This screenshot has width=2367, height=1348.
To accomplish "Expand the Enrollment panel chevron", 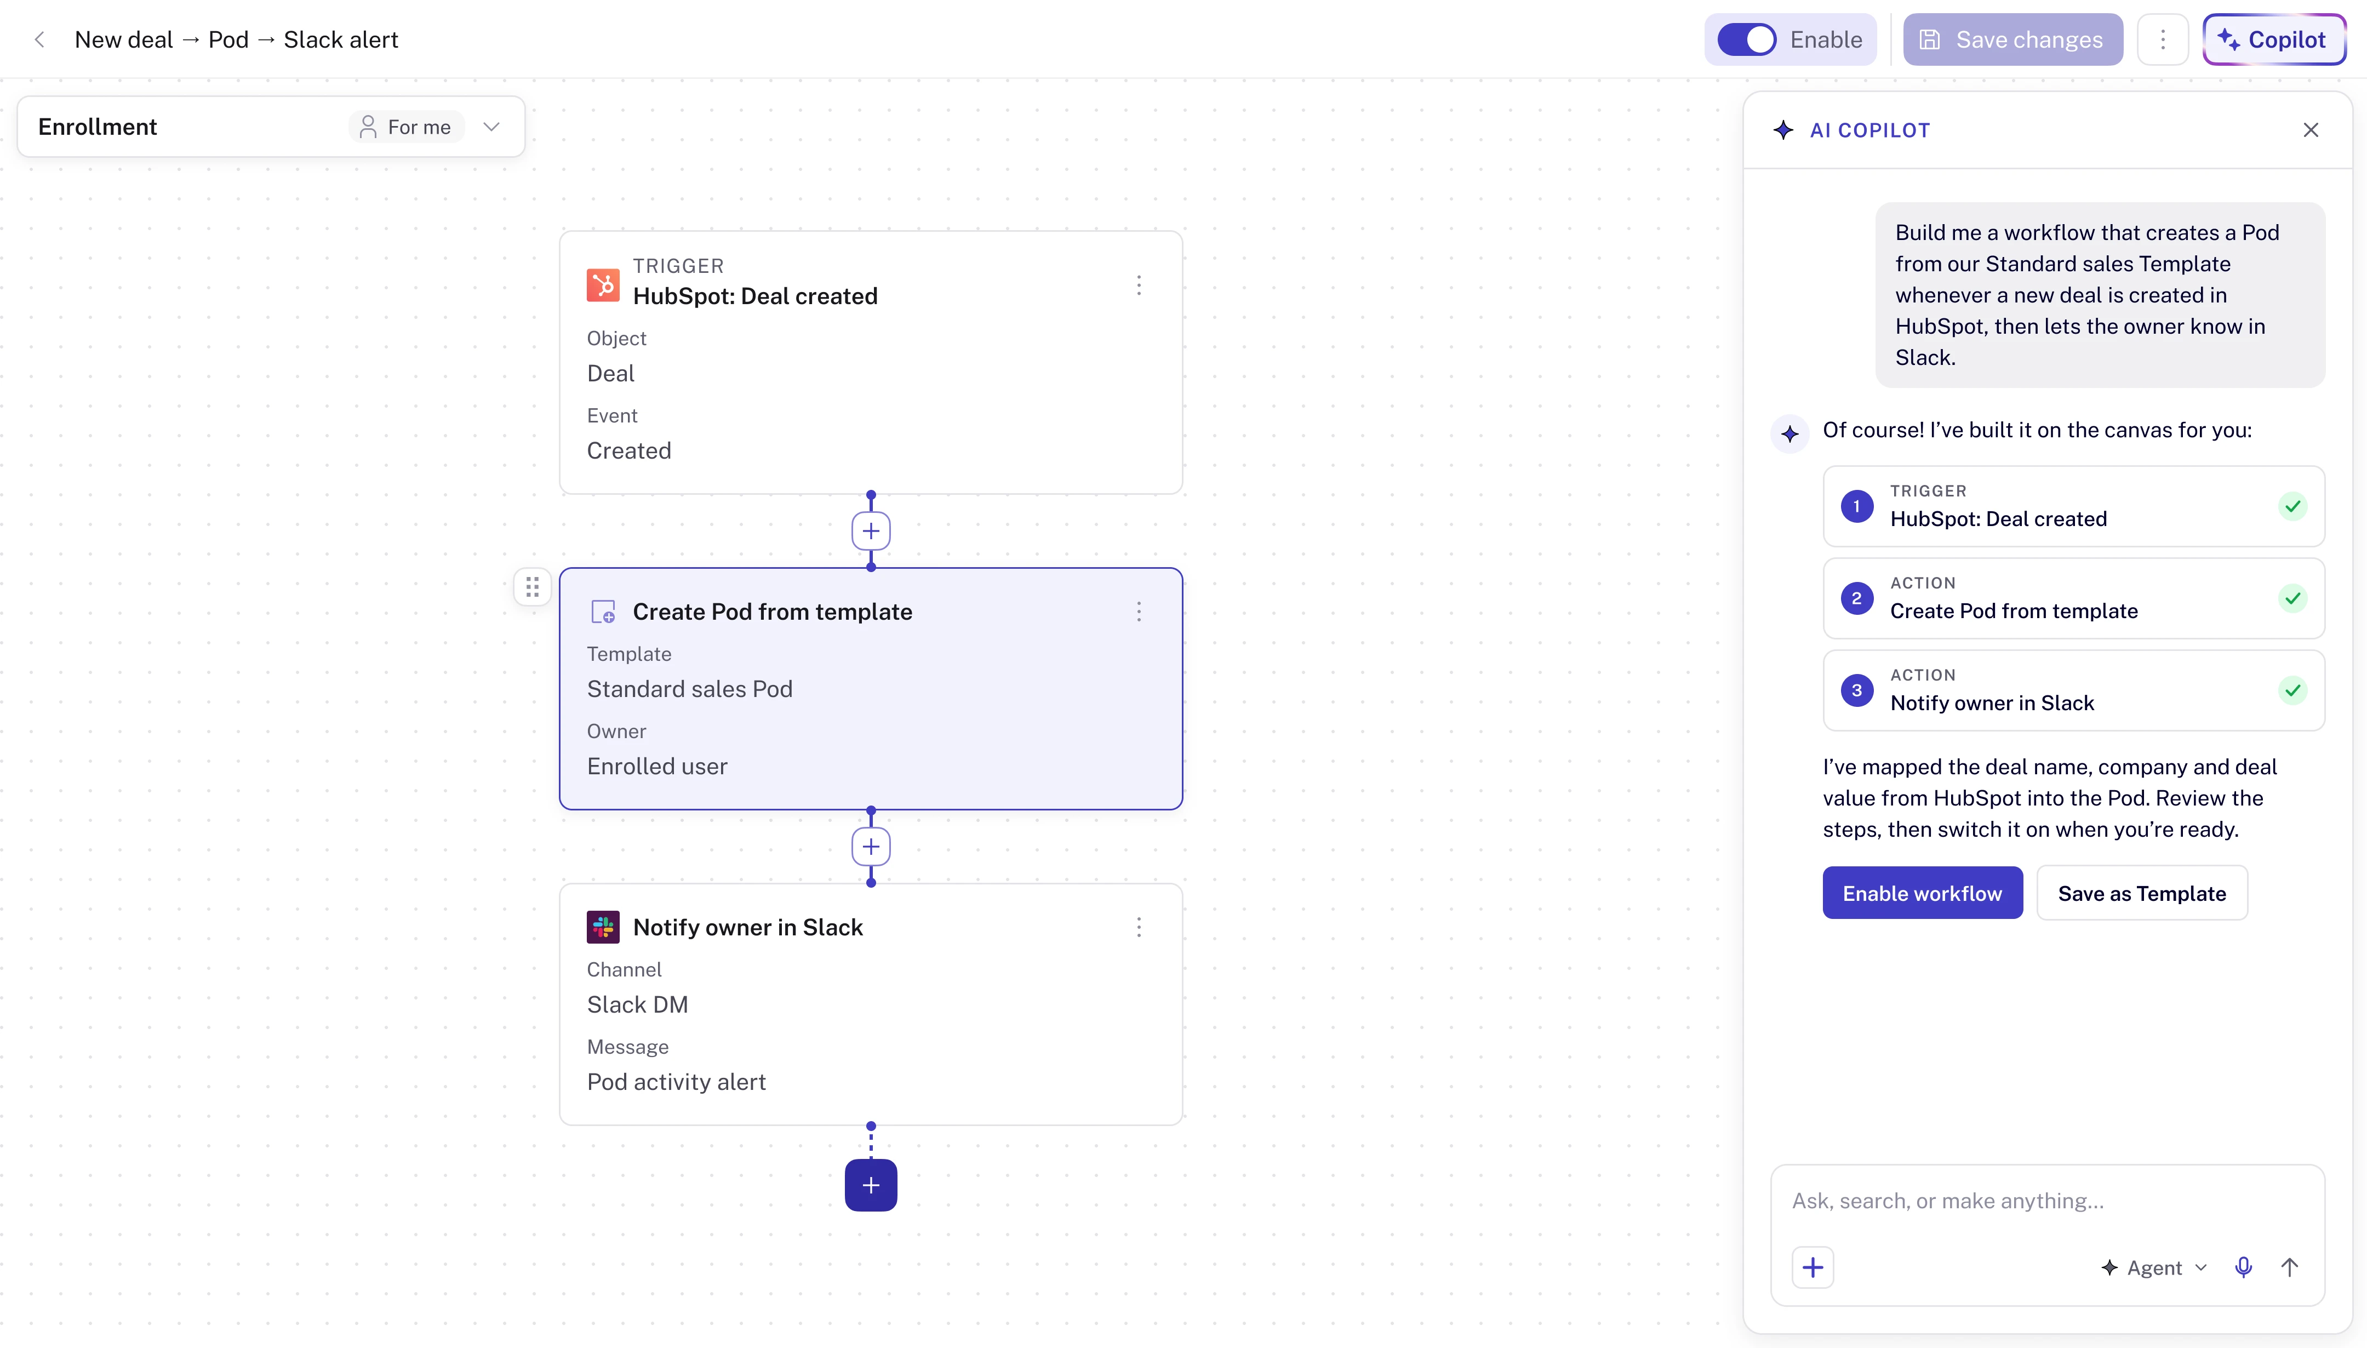I will point(491,127).
